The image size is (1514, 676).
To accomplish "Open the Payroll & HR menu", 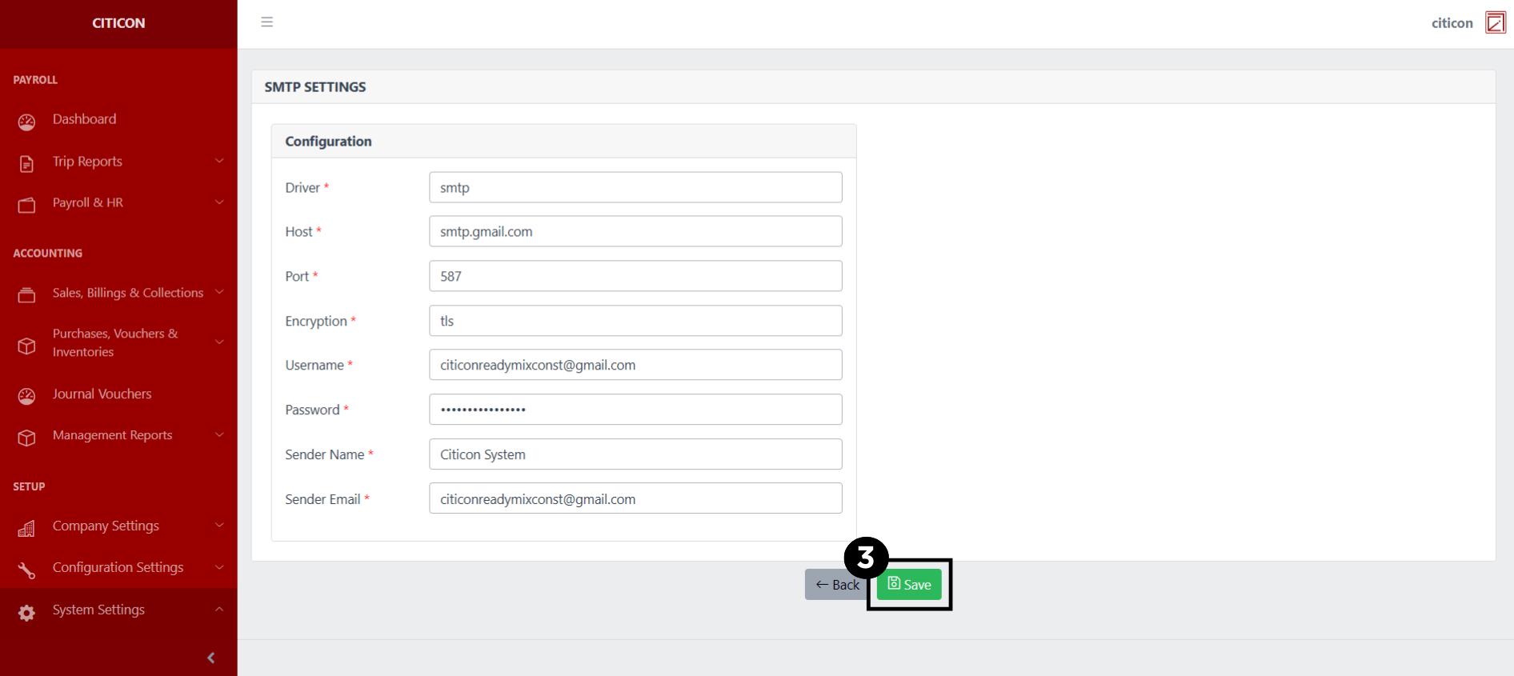I will point(118,202).
